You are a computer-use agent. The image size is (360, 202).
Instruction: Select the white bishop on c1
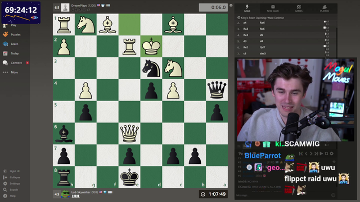(173, 25)
